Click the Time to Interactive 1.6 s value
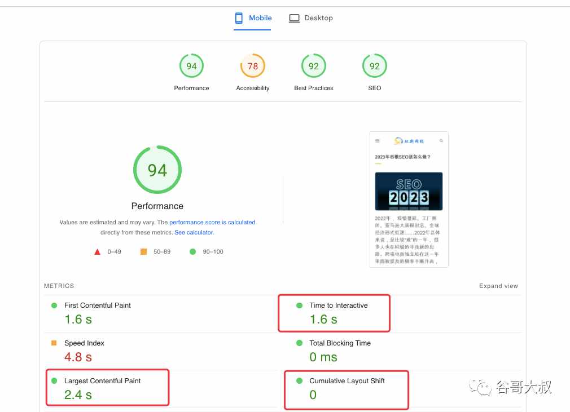This screenshot has height=412, width=570. pos(323,320)
